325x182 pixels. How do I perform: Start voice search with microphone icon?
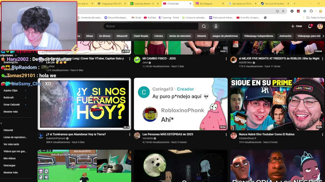tap(216, 26)
